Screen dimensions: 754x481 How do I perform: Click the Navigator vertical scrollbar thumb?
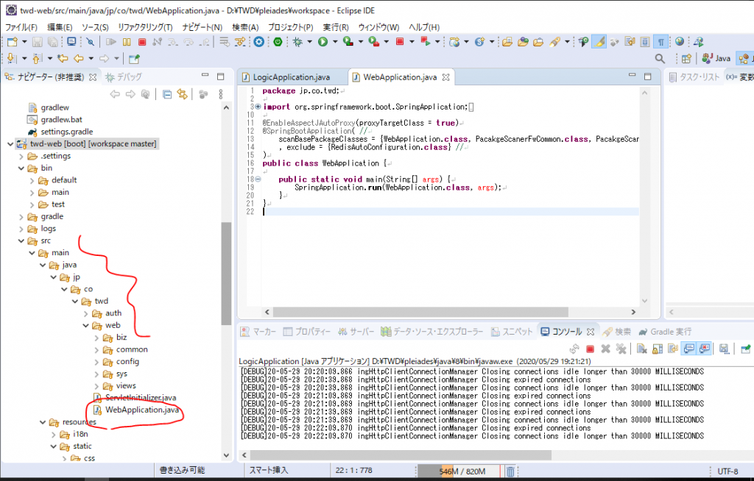click(x=226, y=272)
